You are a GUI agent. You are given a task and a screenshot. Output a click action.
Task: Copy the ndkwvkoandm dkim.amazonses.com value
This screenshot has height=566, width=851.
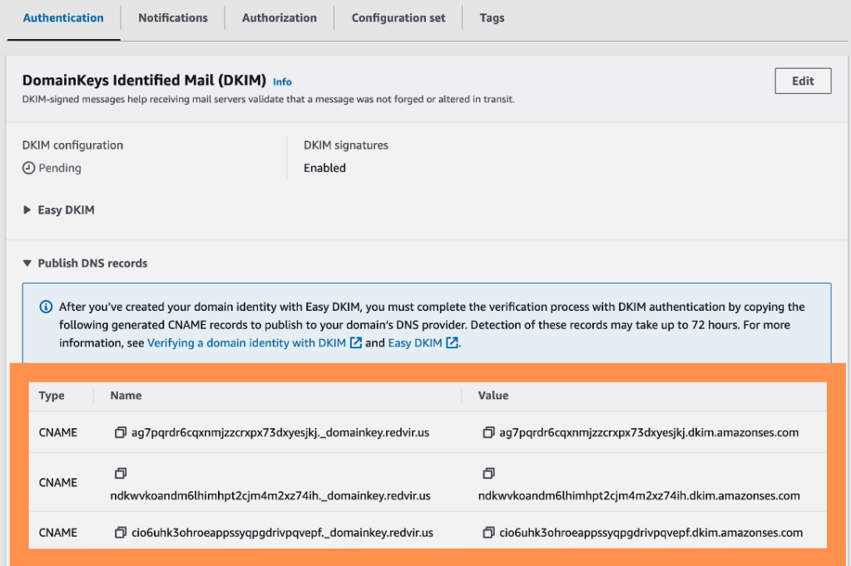[488, 474]
